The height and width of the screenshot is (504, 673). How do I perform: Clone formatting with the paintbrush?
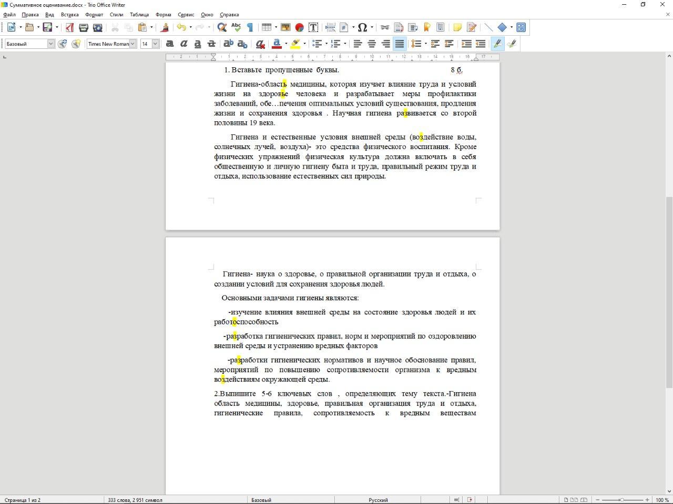point(165,27)
